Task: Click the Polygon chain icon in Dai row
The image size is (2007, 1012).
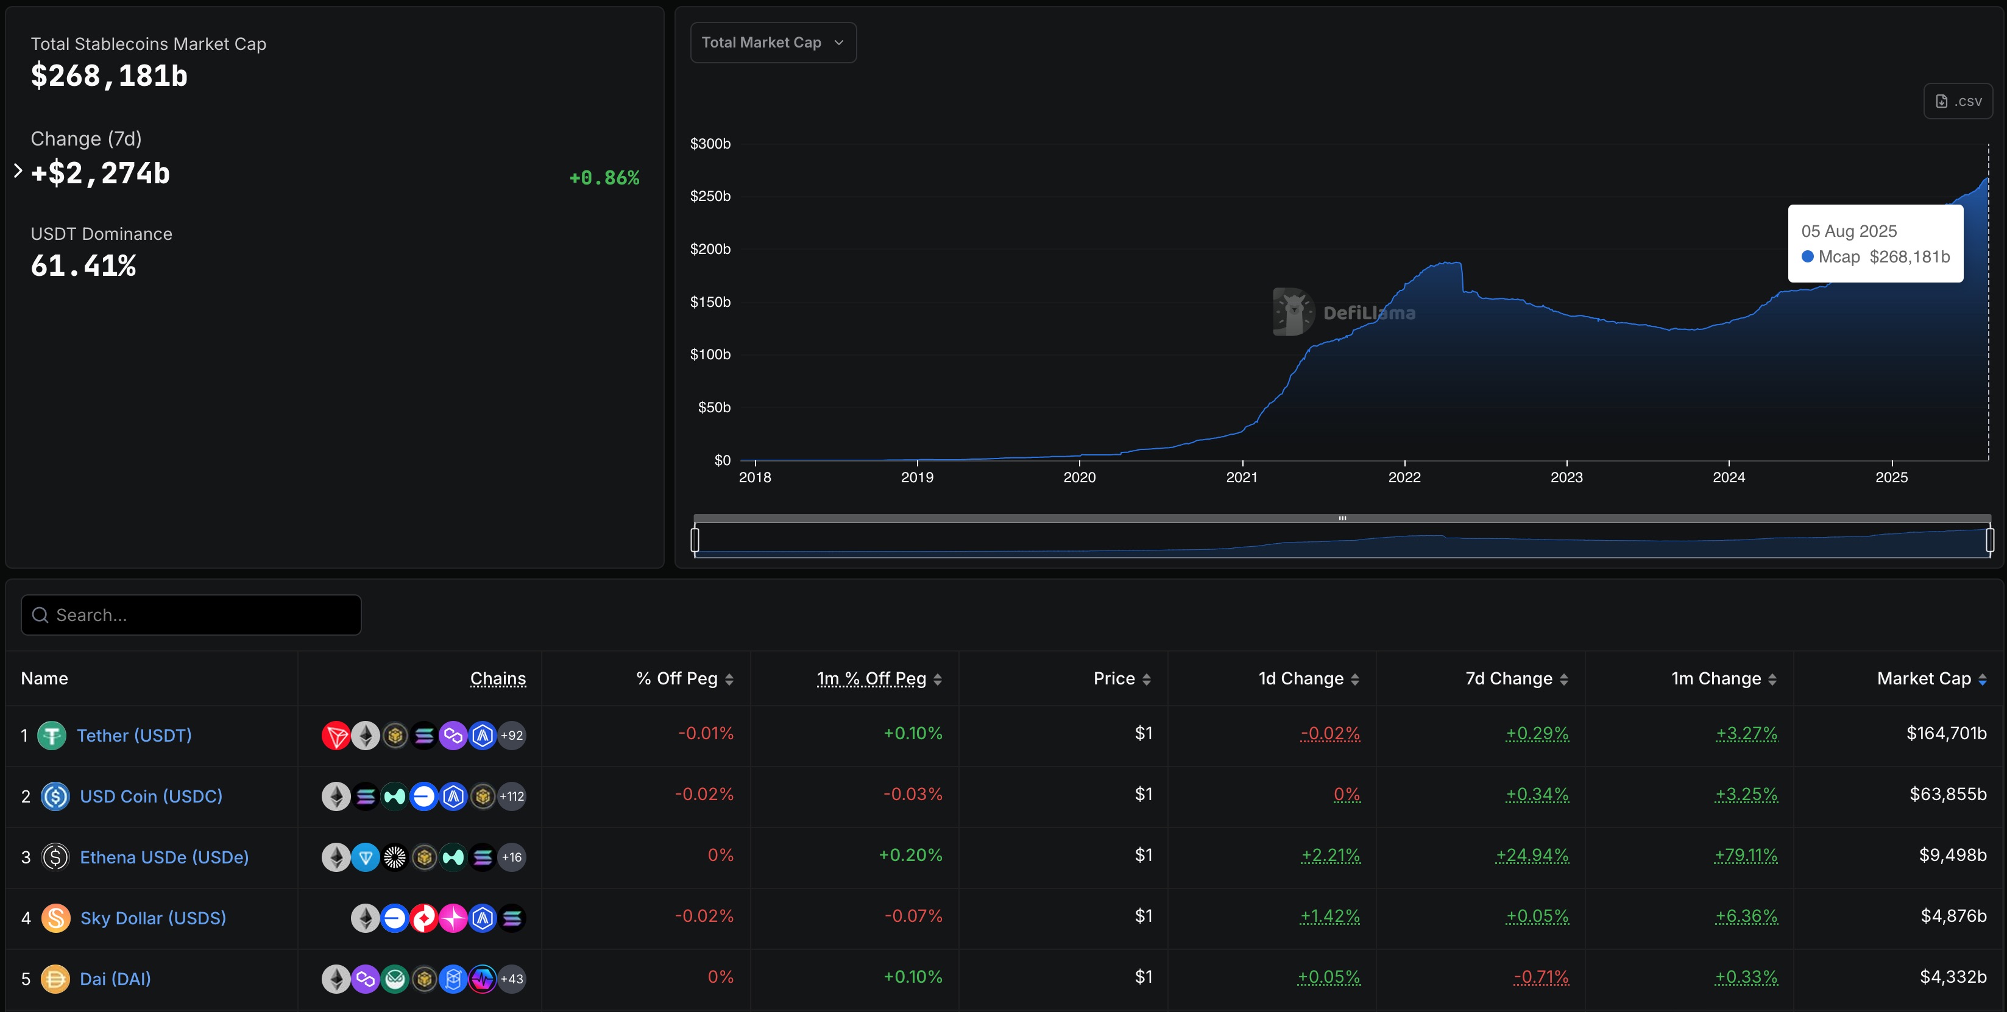Action: [x=366, y=979]
